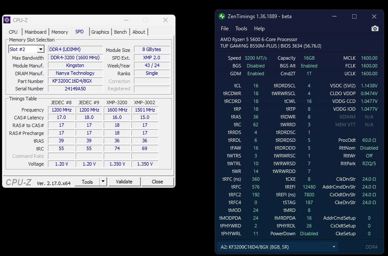Click the Kingston module manufacturer value
This screenshot has width=388, height=256.
coord(75,65)
